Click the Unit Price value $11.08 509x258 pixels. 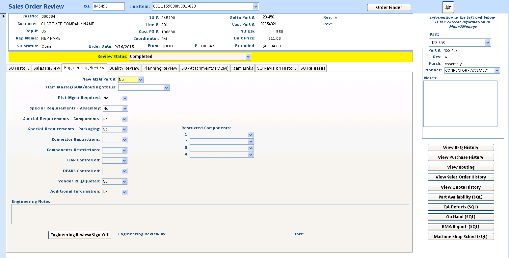pos(275,38)
